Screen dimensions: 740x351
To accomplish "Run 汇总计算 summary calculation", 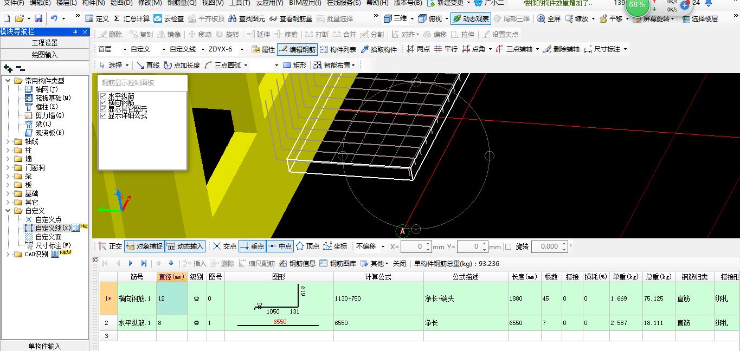I will 131,18.
